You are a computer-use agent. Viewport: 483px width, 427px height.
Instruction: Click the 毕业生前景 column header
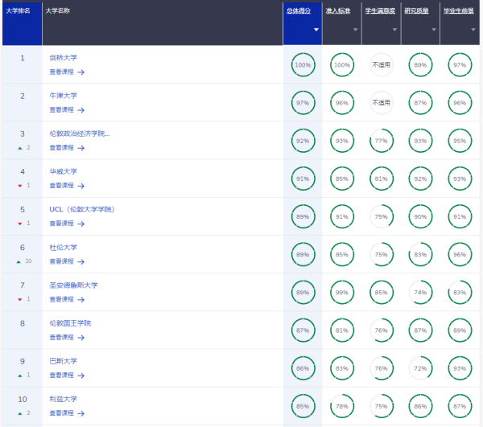[x=459, y=11]
